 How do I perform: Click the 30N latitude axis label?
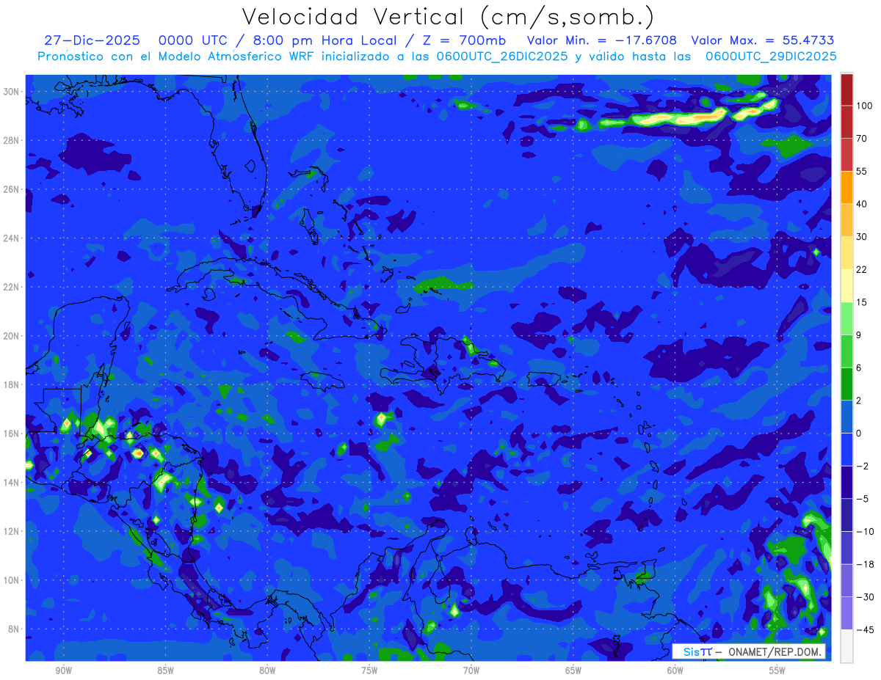pos(12,91)
